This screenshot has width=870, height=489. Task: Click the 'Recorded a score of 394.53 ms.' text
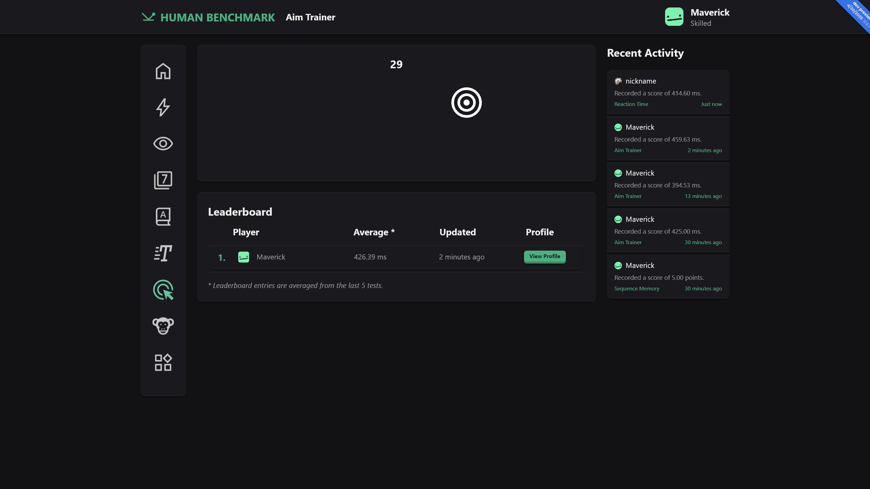[658, 185]
